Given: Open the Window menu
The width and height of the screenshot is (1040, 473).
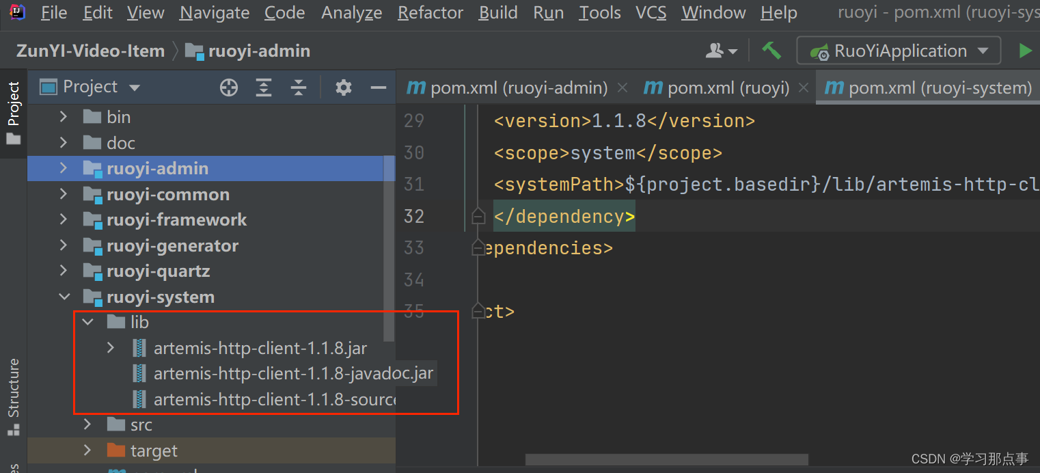Looking at the screenshot, I should [x=714, y=12].
